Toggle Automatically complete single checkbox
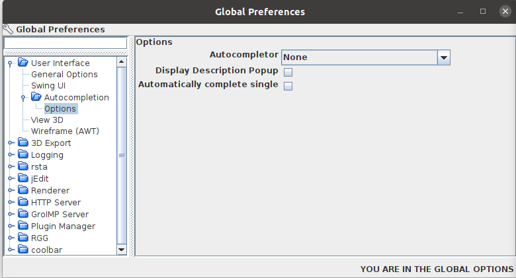516x278 pixels. coord(288,86)
